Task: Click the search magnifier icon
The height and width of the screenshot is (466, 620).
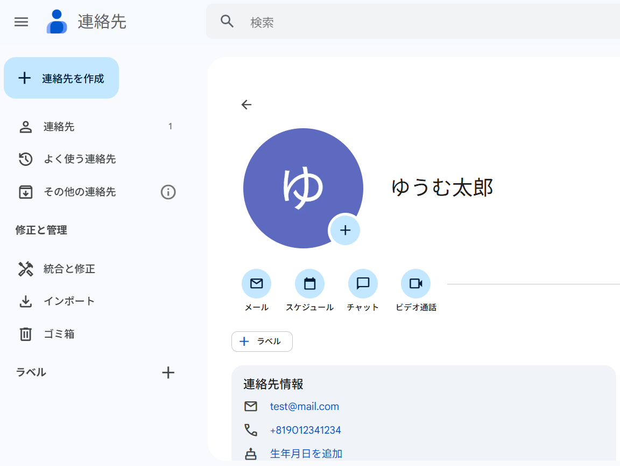Action: (x=227, y=22)
